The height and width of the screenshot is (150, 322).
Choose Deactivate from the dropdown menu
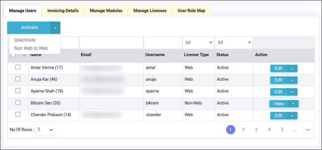[x=25, y=40]
